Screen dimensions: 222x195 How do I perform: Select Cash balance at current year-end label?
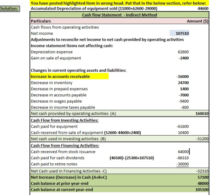62,189
